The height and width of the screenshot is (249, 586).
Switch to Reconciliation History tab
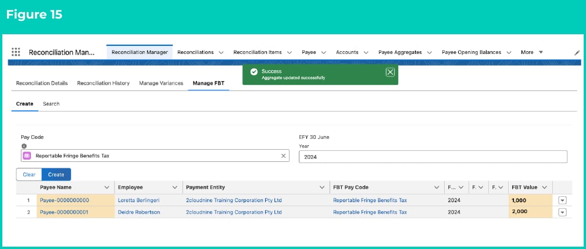[103, 83]
